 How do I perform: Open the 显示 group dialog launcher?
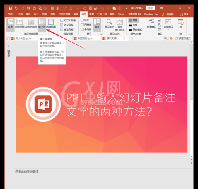(x=101, y=34)
